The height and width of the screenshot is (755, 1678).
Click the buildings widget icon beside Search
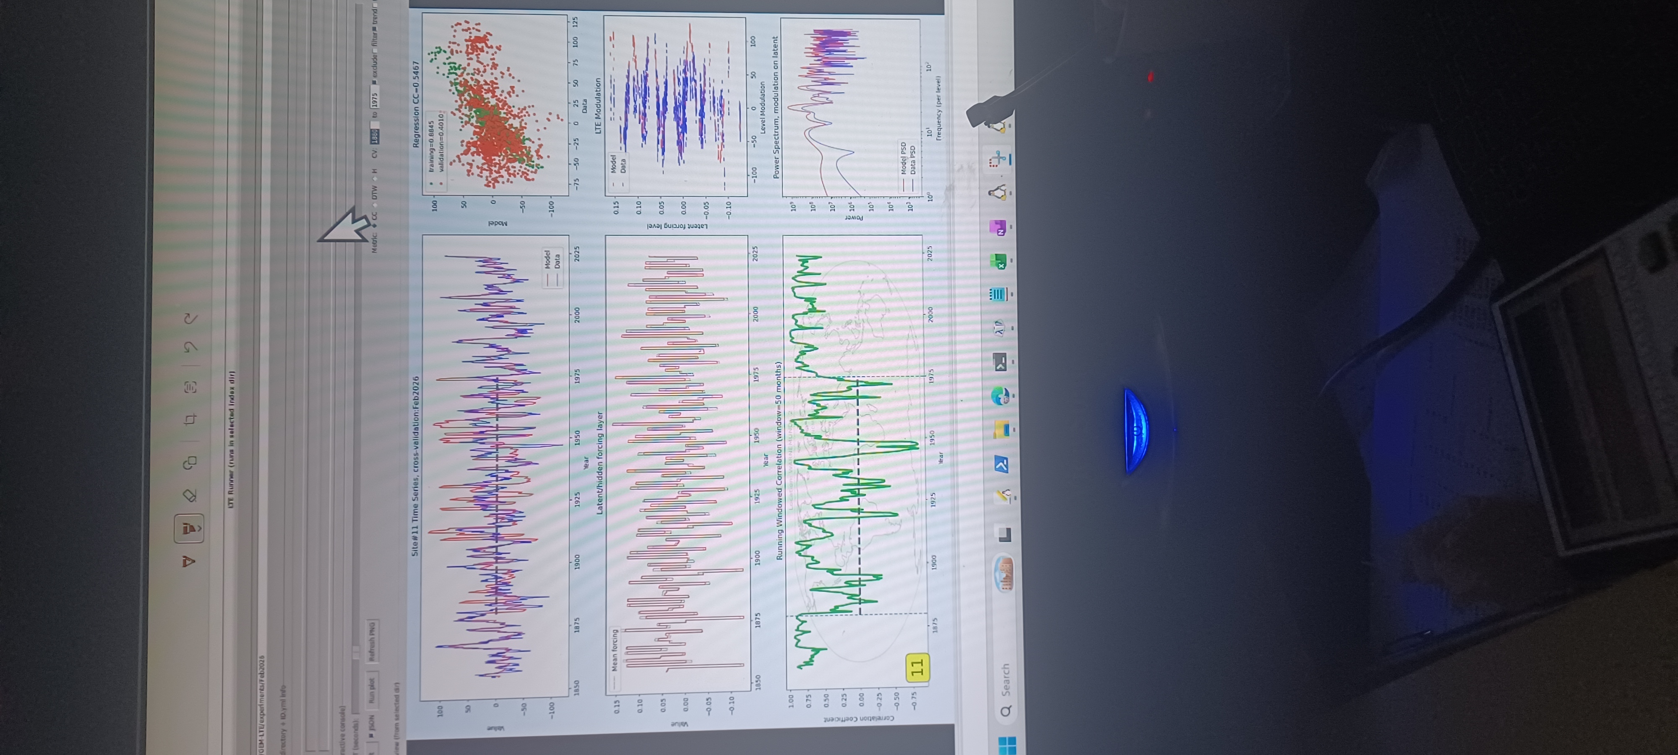tap(1004, 575)
